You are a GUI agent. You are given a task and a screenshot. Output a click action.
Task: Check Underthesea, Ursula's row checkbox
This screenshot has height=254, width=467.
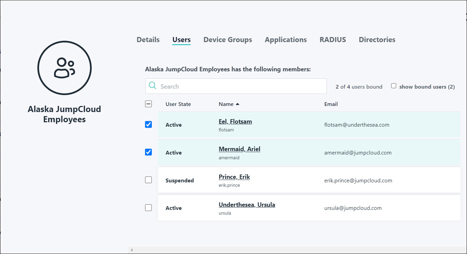[148, 207]
